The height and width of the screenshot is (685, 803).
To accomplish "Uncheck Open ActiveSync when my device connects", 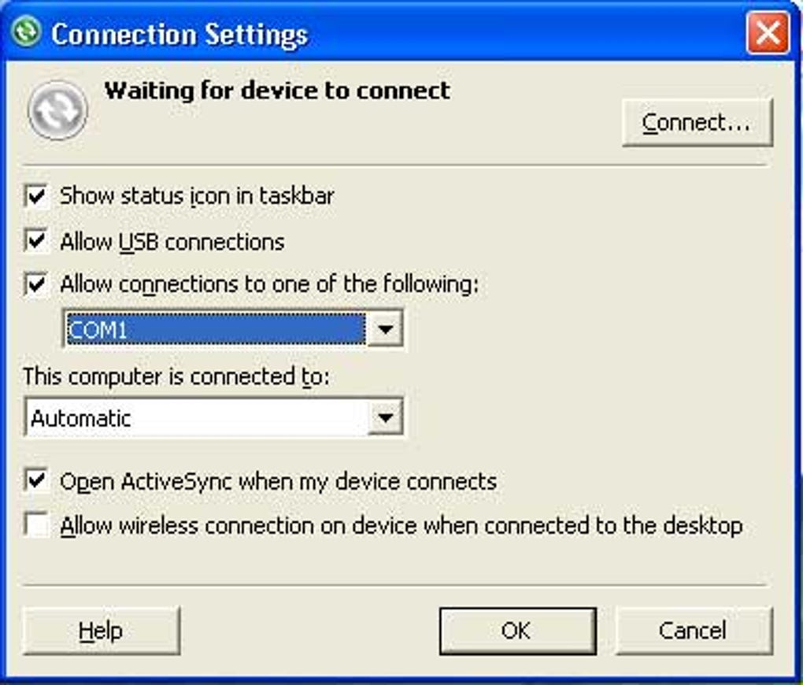I will tap(36, 480).
